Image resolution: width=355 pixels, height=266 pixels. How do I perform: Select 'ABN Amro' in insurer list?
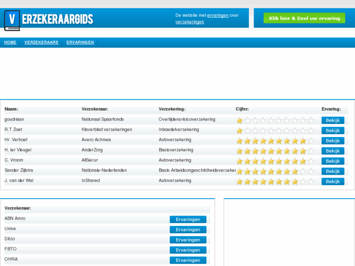[15, 219]
